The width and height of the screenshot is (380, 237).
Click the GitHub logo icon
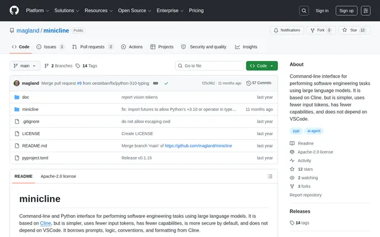coord(14,11)
